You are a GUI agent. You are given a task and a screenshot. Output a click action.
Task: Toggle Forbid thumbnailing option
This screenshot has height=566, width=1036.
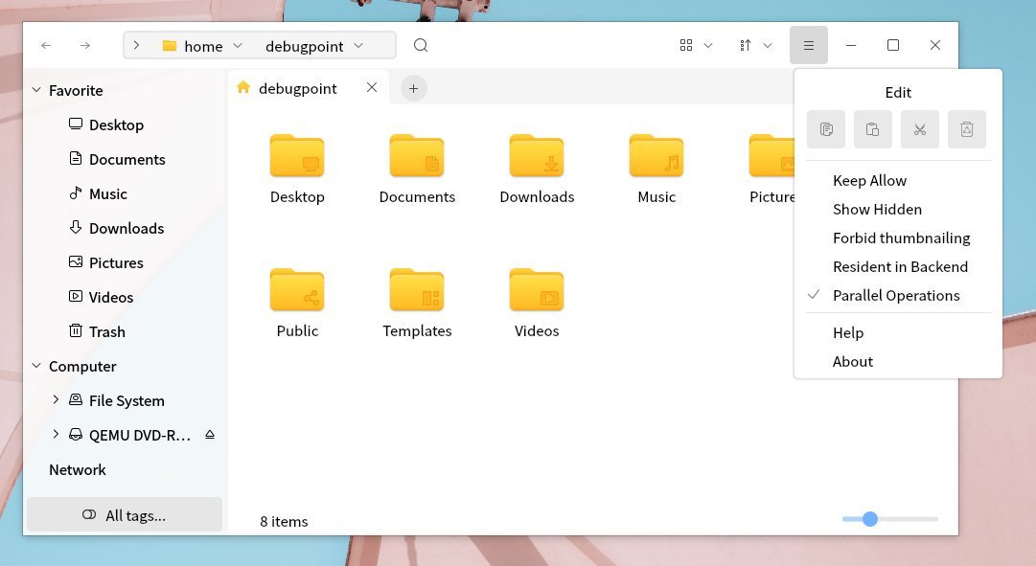901,238
